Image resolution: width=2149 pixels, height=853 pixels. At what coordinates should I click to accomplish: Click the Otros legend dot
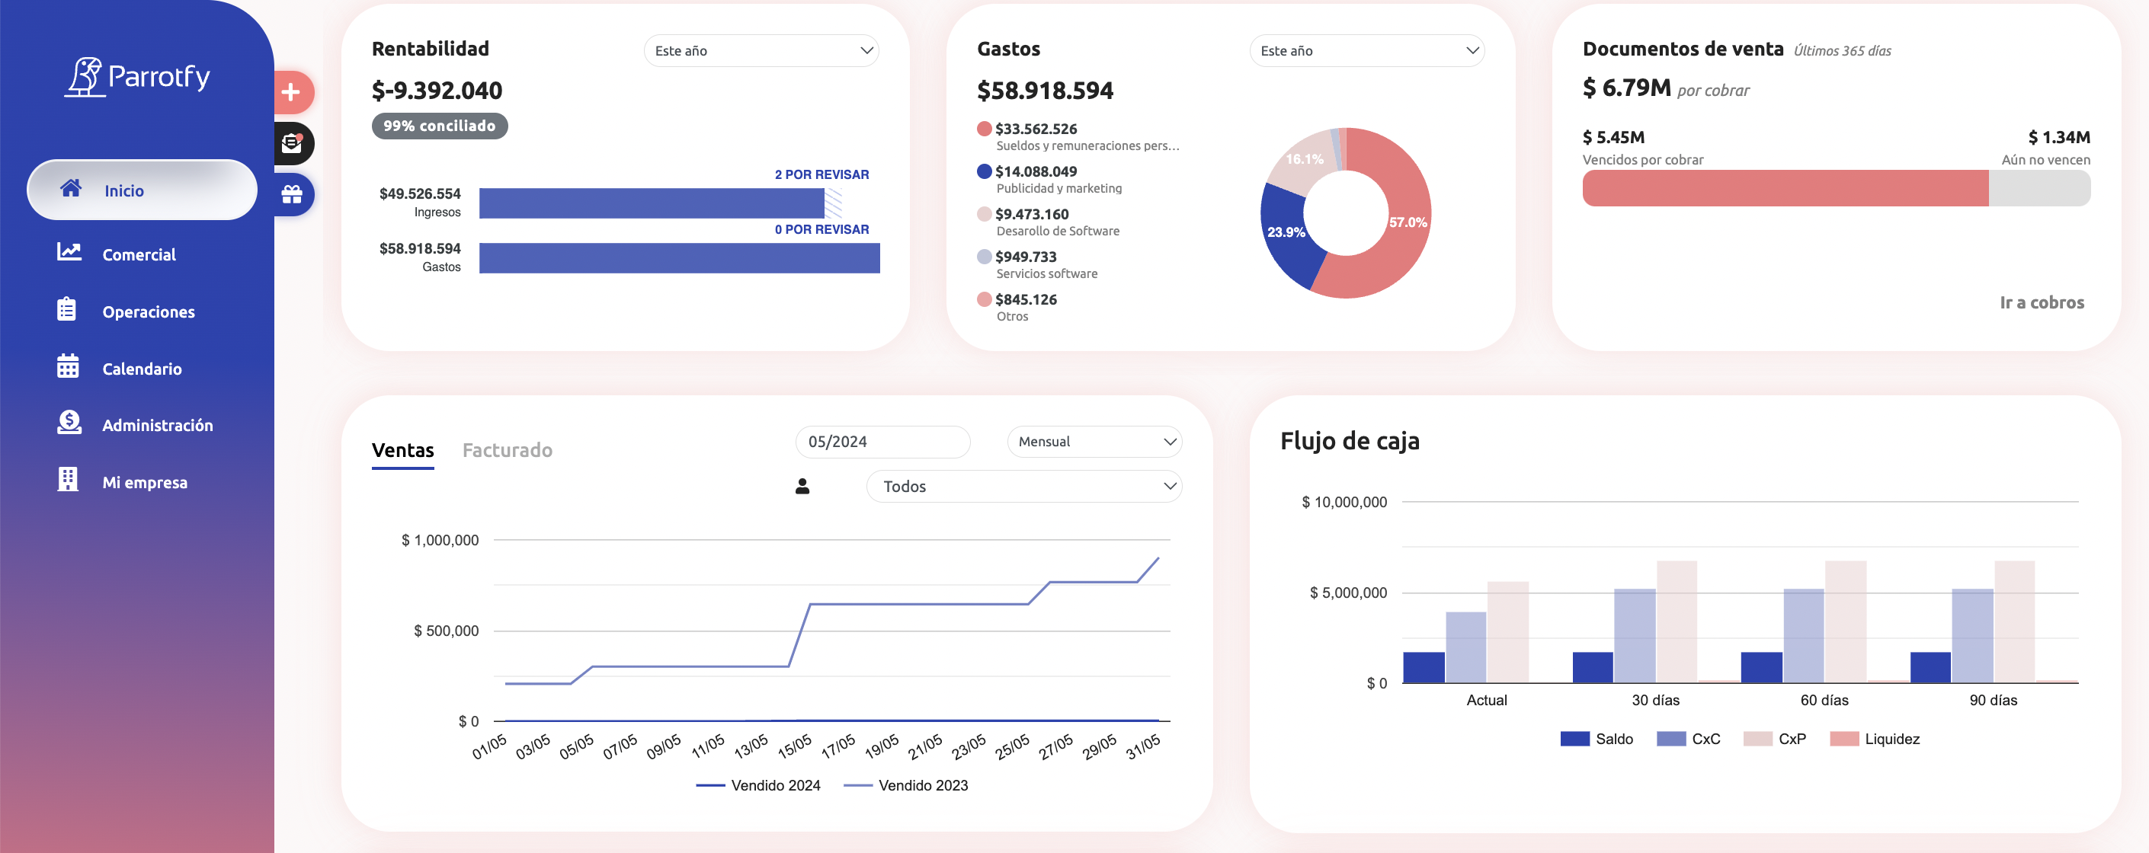(x=985, y=299)
